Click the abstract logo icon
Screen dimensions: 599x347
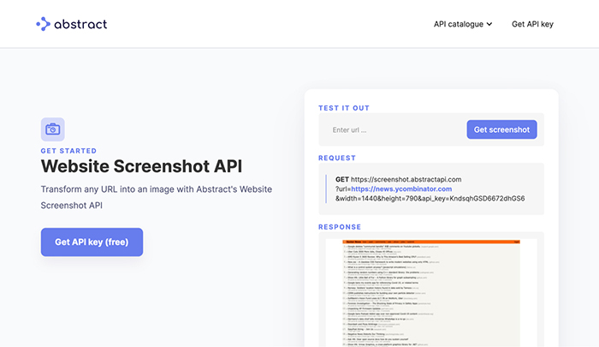(x=44, y=24)
